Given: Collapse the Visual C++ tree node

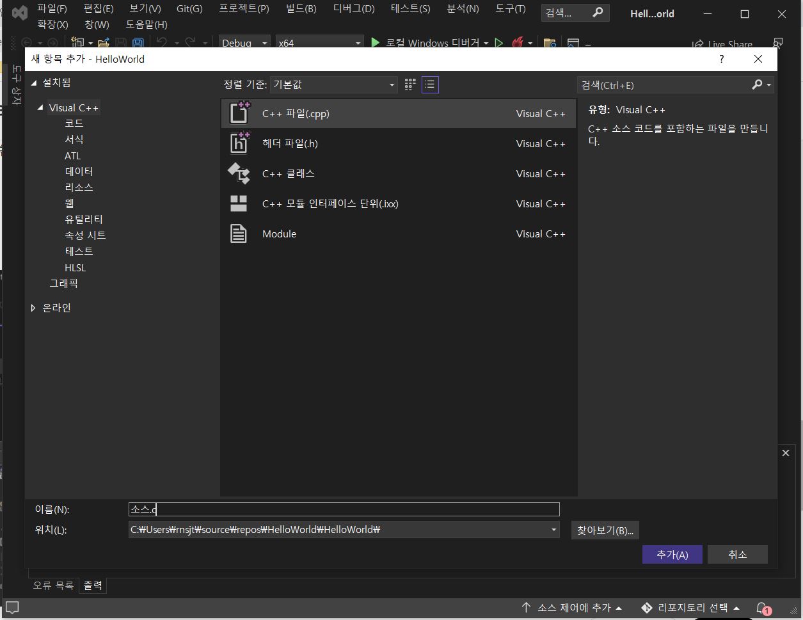Looking at the screenshot, I should pyautogui.click(x=41, y=107).
